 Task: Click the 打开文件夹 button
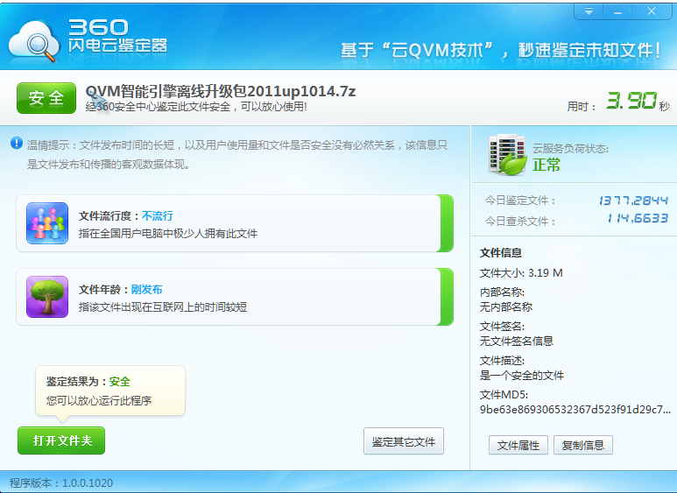[61, 440]
